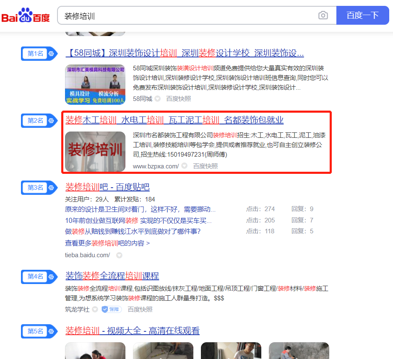Click the 累计发帖: 184 text
This screenshot has width=393, height=359.
(x=135, y=199)
